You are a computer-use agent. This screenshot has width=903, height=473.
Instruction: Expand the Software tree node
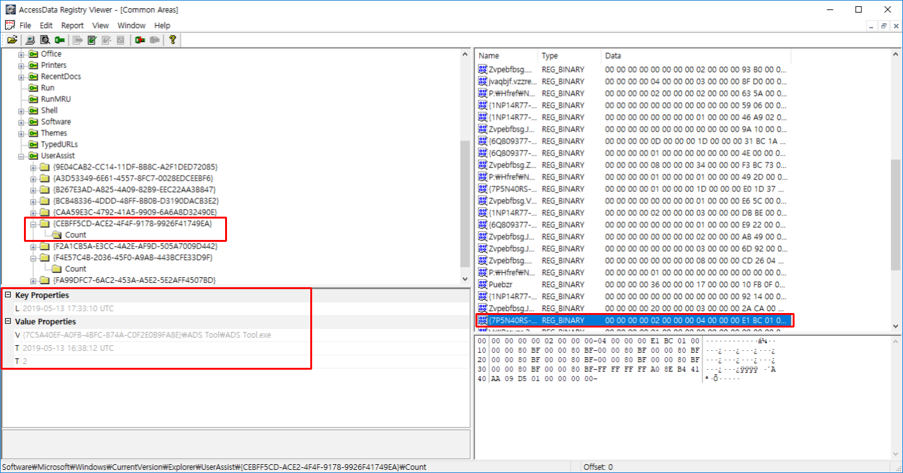click(21, 122)
